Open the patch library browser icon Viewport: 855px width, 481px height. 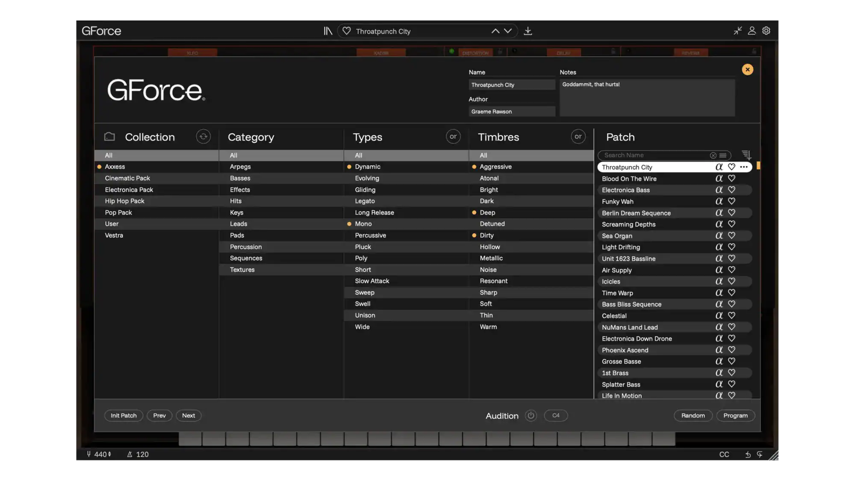pos(327,31)
